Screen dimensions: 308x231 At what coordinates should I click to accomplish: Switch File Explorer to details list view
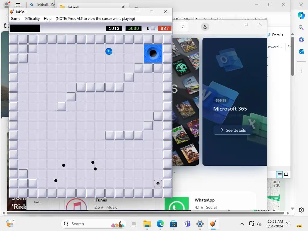point(279,174)
